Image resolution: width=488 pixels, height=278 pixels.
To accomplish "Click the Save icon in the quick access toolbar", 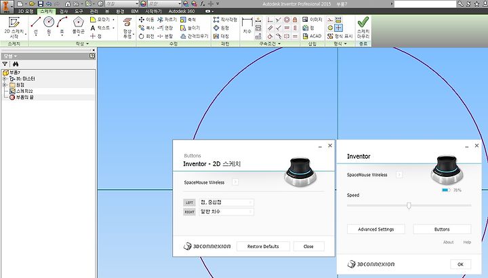I will tap(41, 4).
